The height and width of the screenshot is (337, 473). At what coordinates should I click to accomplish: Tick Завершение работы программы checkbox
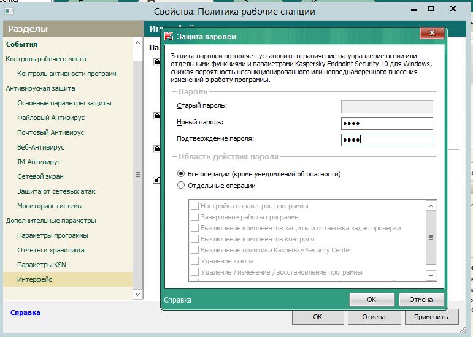(x=195, y=217)
